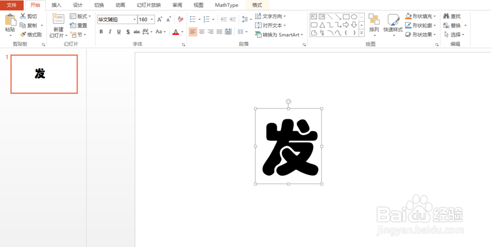Open Shape Fill (形状填充) color menu
Screen dimensions: 491x247
click(x=421, y=16)
